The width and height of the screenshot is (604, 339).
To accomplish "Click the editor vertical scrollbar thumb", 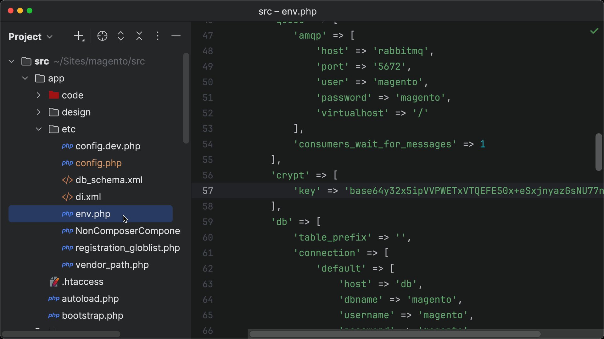I will [599, 152].
